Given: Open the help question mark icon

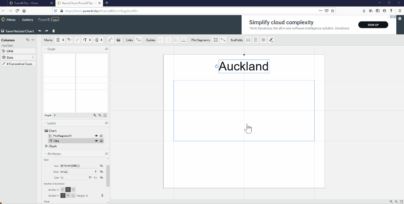Looking at the screenshot, I should click(400, 18).
